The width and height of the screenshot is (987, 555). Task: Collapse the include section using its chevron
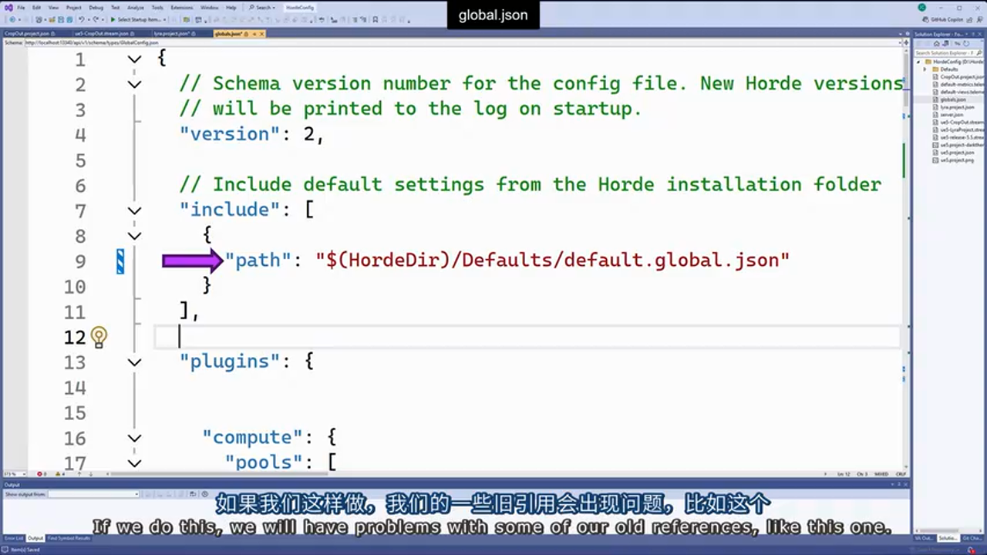pyautogui.click(x=134, y=210)
